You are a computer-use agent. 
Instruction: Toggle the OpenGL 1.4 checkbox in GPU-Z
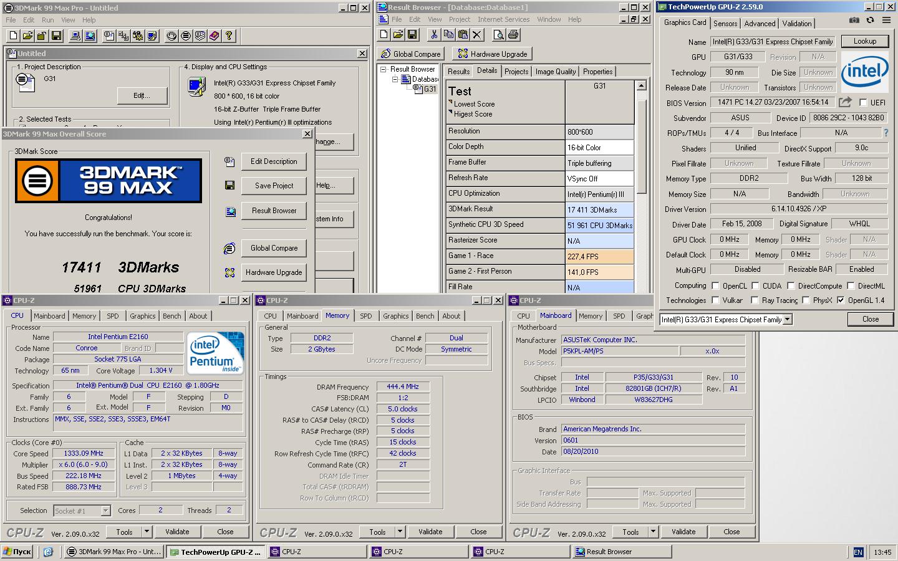841,300
